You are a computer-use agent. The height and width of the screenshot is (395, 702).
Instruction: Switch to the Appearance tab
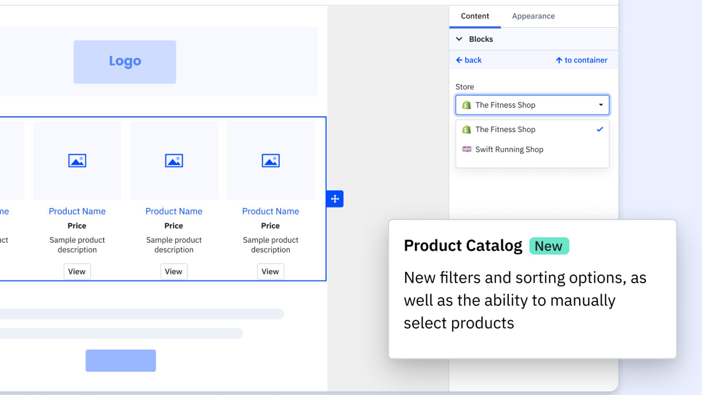533,16
